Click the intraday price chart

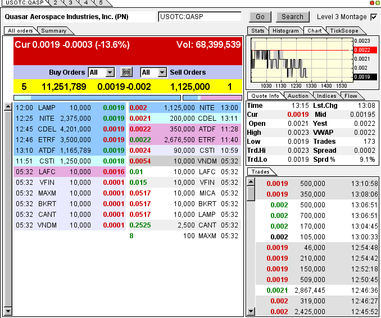(x=302, y=60)
